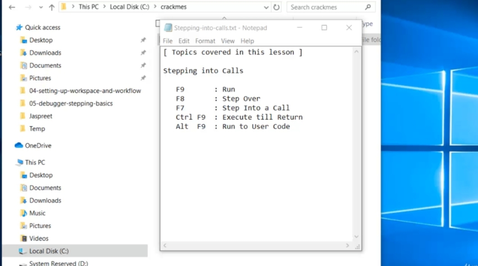Click the Forward navigation arrow
478x266 pixels.
27,7
